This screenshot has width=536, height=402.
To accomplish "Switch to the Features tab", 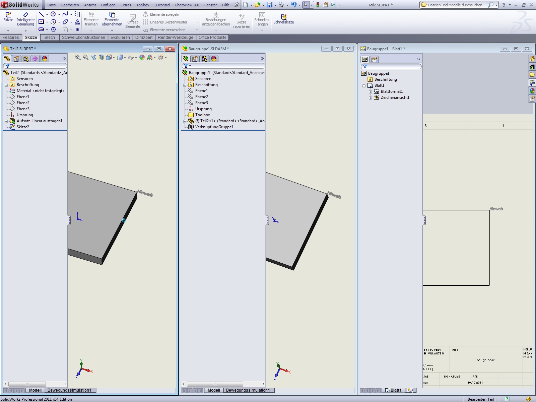I will 11,38.
